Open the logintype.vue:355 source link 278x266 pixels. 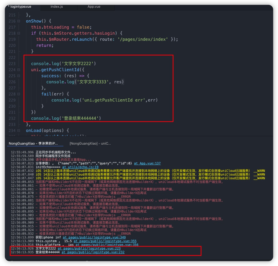pos(105,241)
